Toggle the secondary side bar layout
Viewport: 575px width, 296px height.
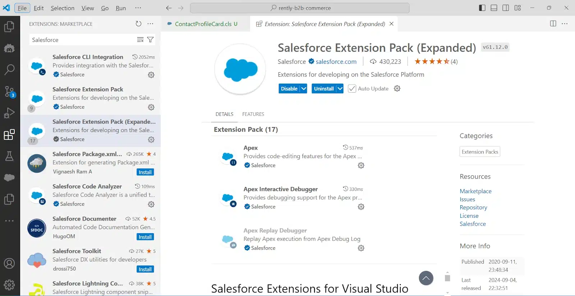(x=506, y=8)
